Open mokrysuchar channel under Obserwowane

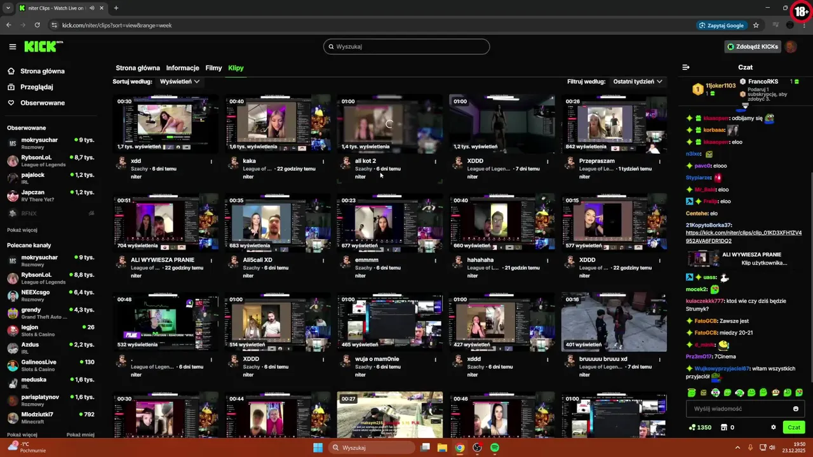point(51,143)
